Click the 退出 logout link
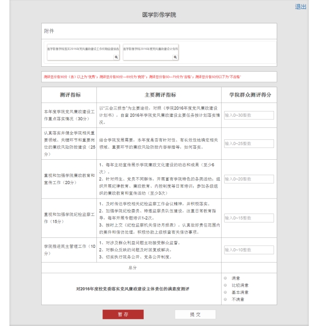Screen dimensions: 318x326 point(301,6)
